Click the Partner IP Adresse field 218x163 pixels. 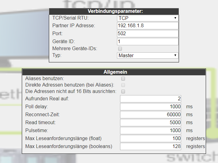pyautogui.click(x=147, y=26)
